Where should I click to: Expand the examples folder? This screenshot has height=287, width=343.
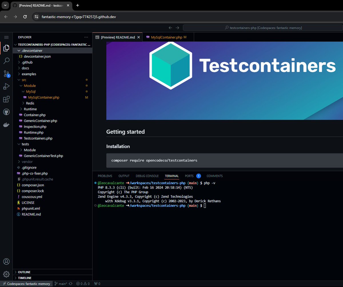coord(53,74)
